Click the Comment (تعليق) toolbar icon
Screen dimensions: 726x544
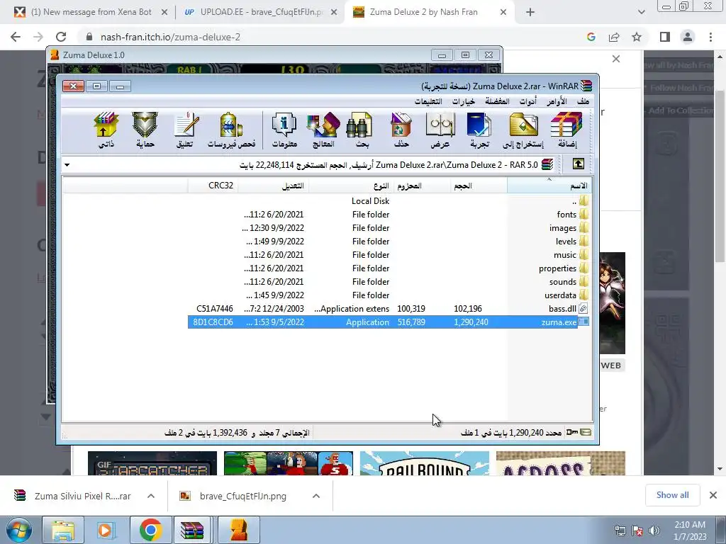click(x=185, y=130)
